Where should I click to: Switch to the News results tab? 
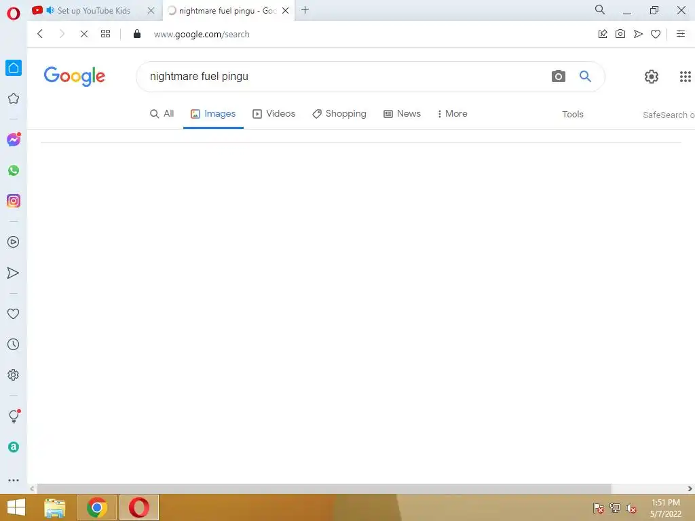[x=402, y=114]
